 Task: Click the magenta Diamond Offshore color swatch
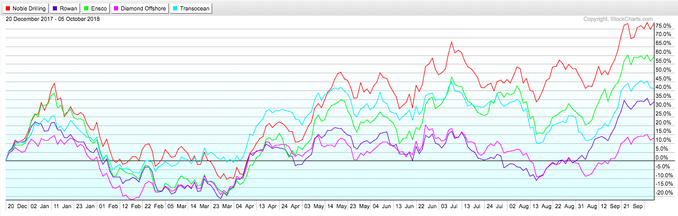click(117, 8)
